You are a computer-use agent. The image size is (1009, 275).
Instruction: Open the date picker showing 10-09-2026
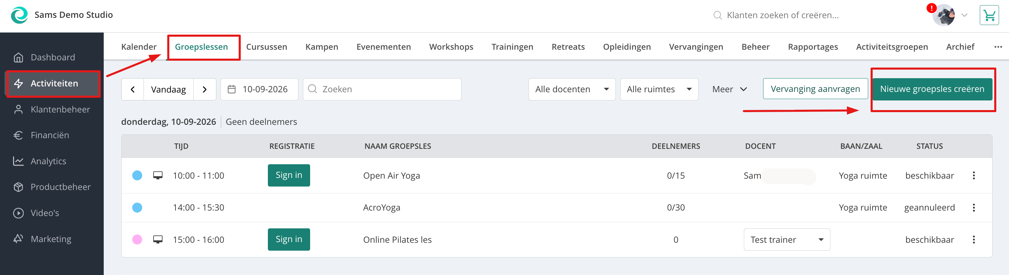point(259,89)
